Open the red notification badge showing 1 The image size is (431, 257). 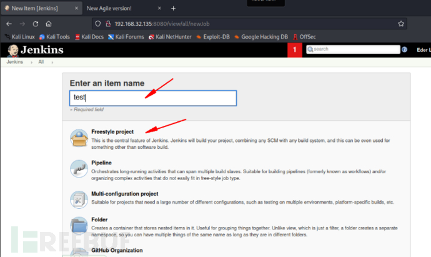coord(295,50)
